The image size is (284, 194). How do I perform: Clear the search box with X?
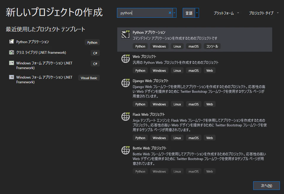pos(170,13)
